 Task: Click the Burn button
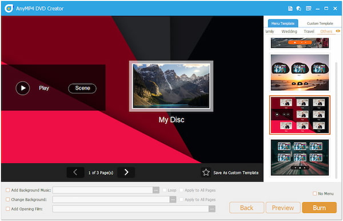pyautogui.click(x=319, y=208)
